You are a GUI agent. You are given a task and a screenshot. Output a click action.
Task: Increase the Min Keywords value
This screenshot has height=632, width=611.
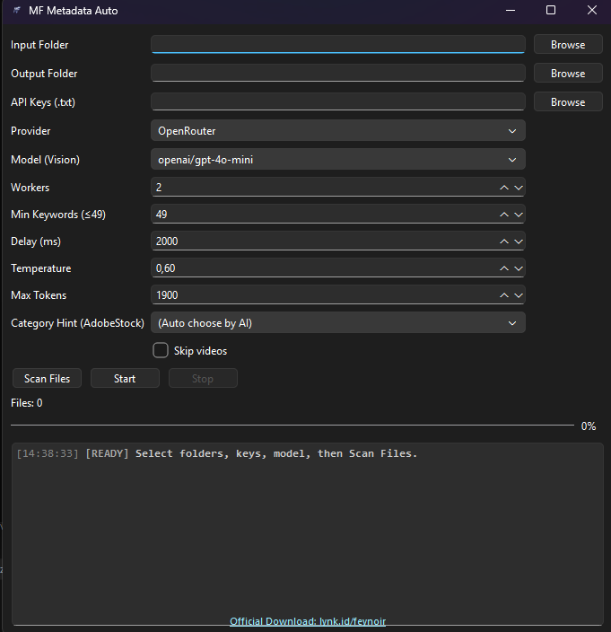tap(504, 215)
